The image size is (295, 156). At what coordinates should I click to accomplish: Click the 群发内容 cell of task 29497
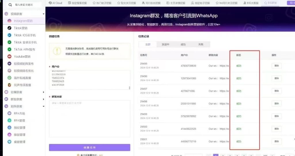219,91
